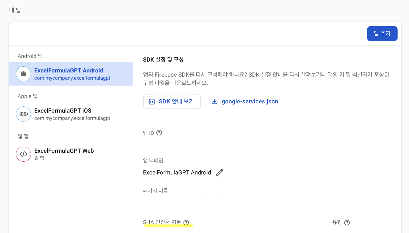Screen dimensions: 409x233
Task: Click the Android package name com.mycompany.excelformulagpt
Action: 72,78
